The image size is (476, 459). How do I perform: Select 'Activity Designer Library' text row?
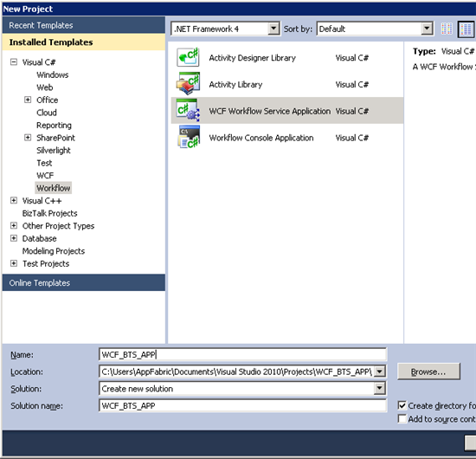coord(252,58)
